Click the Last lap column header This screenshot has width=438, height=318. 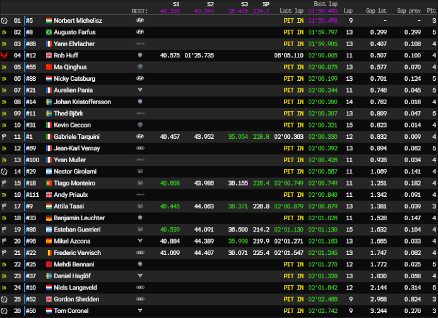coord(292,11)
